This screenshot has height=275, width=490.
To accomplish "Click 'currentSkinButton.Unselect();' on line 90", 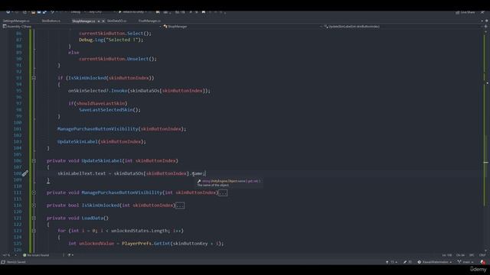I will tap(118, 59).
